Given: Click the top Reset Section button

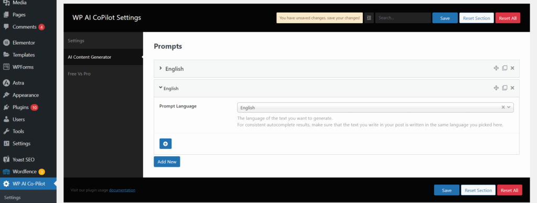Looking at the screenshot, I should 476,18.
